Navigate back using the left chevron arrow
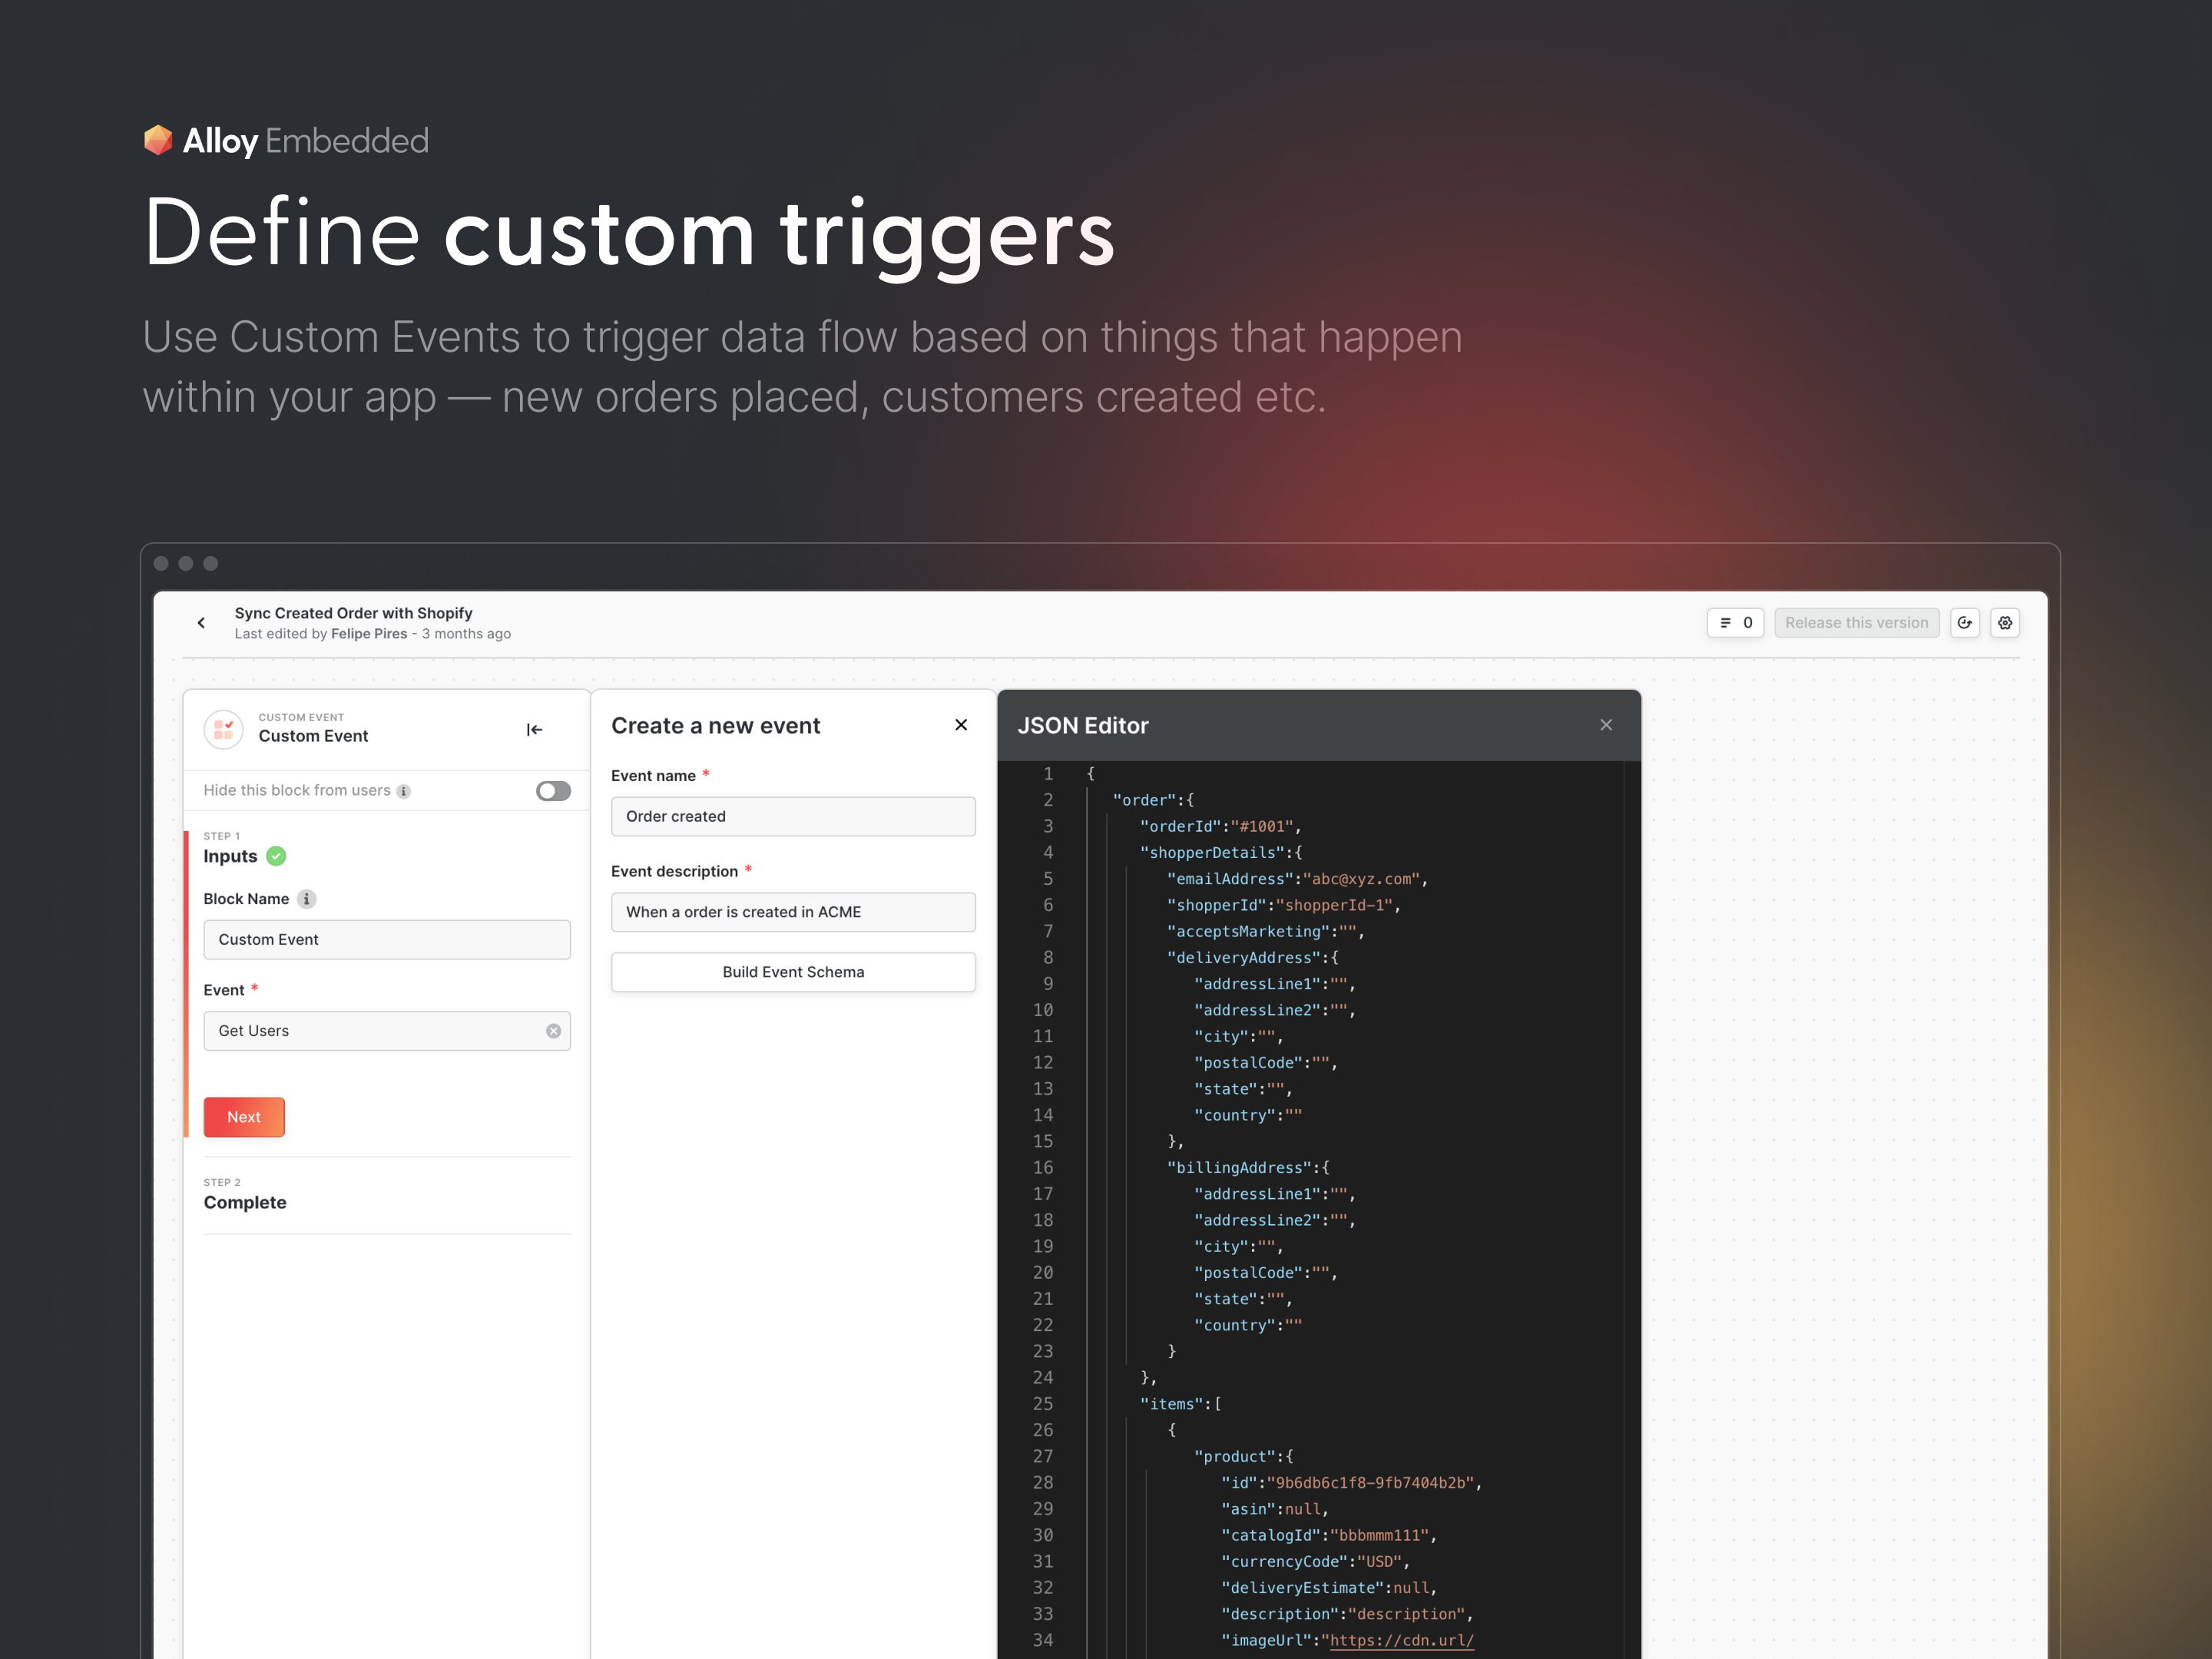Viewport: 2212px width, 1659px height. tap(201, 622)
